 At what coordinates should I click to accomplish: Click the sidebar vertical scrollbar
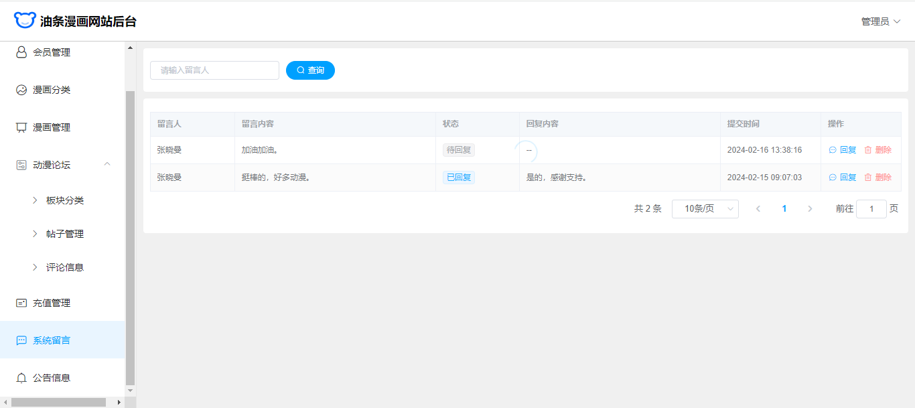[131, 234]
